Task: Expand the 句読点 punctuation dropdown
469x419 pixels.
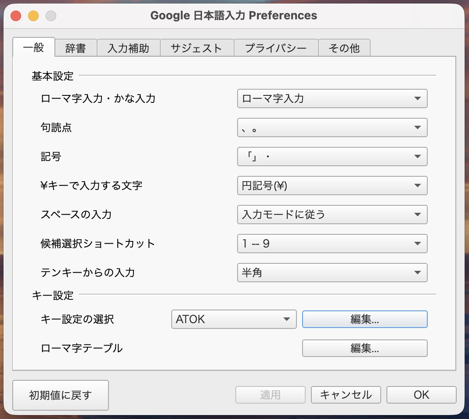Action: (332, 128)
